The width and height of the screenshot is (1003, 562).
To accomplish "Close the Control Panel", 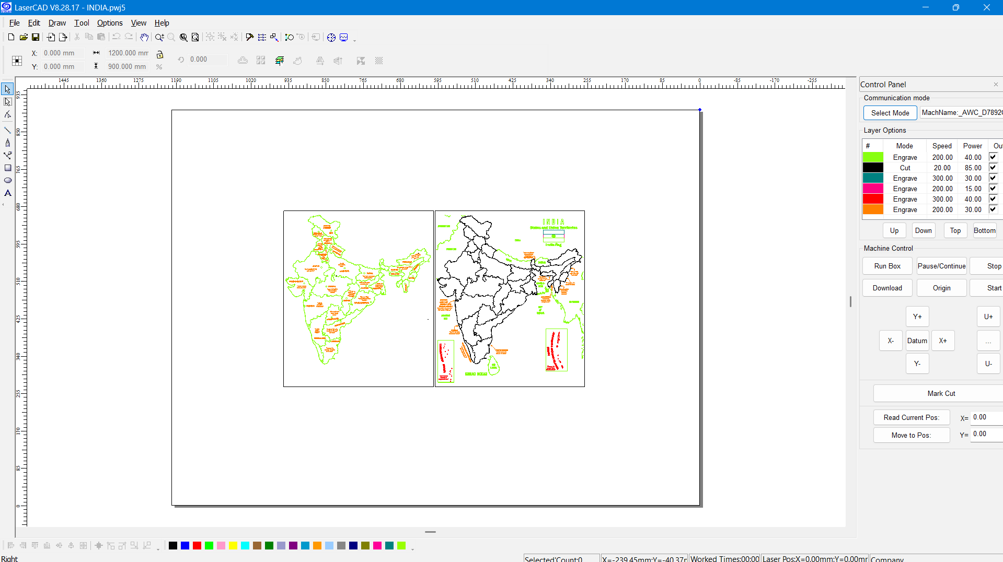I will pyautogui.click(x=996, y=85).
